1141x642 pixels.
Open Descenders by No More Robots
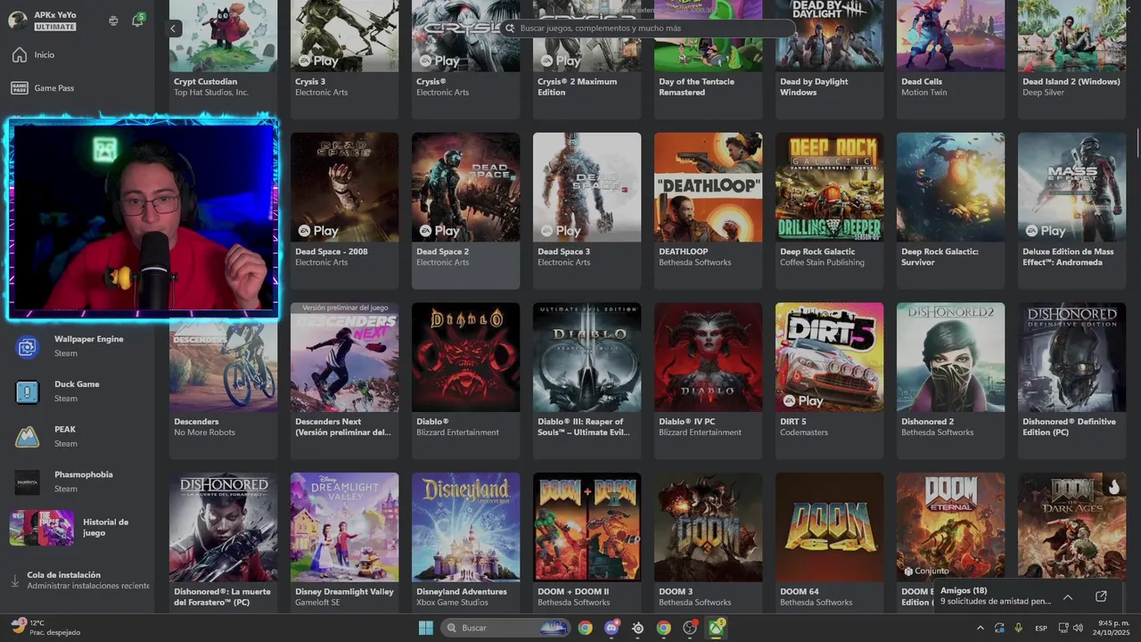(x=223, y=381)
